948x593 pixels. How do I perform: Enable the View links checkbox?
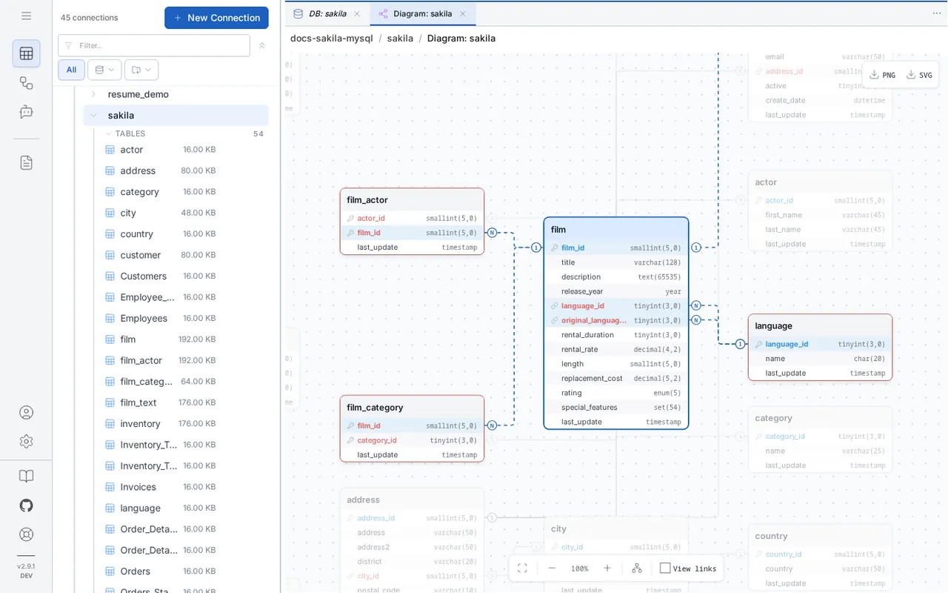click(x=665, y=569)
